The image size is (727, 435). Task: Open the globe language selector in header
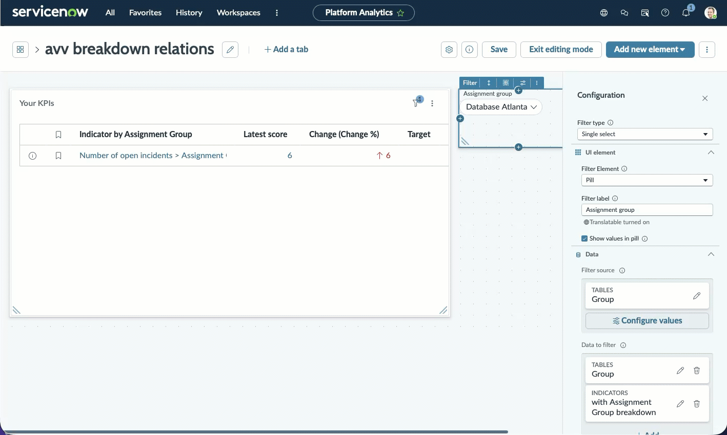click(604, 13)
